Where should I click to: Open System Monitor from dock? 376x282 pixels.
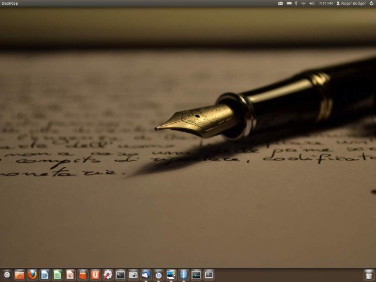196,275
